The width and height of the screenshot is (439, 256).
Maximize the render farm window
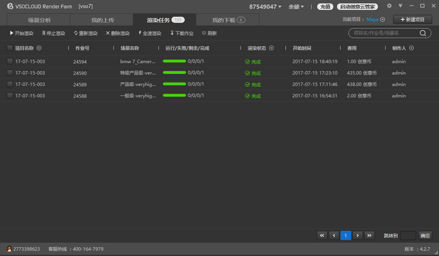tap(423, 6)
